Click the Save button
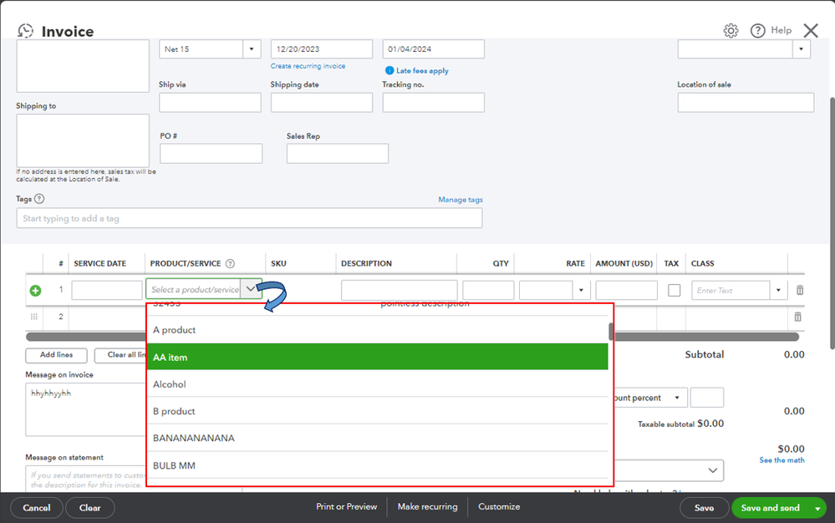Image resolution: width=835 pixels, height=523 pixels. (x=704, y=508)
